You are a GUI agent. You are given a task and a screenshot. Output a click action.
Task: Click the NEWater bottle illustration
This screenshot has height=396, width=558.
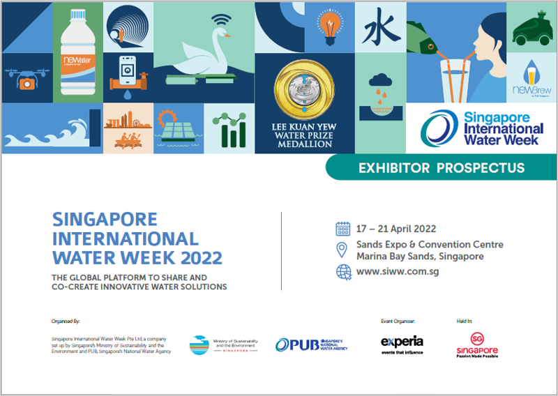coord(78,52)
